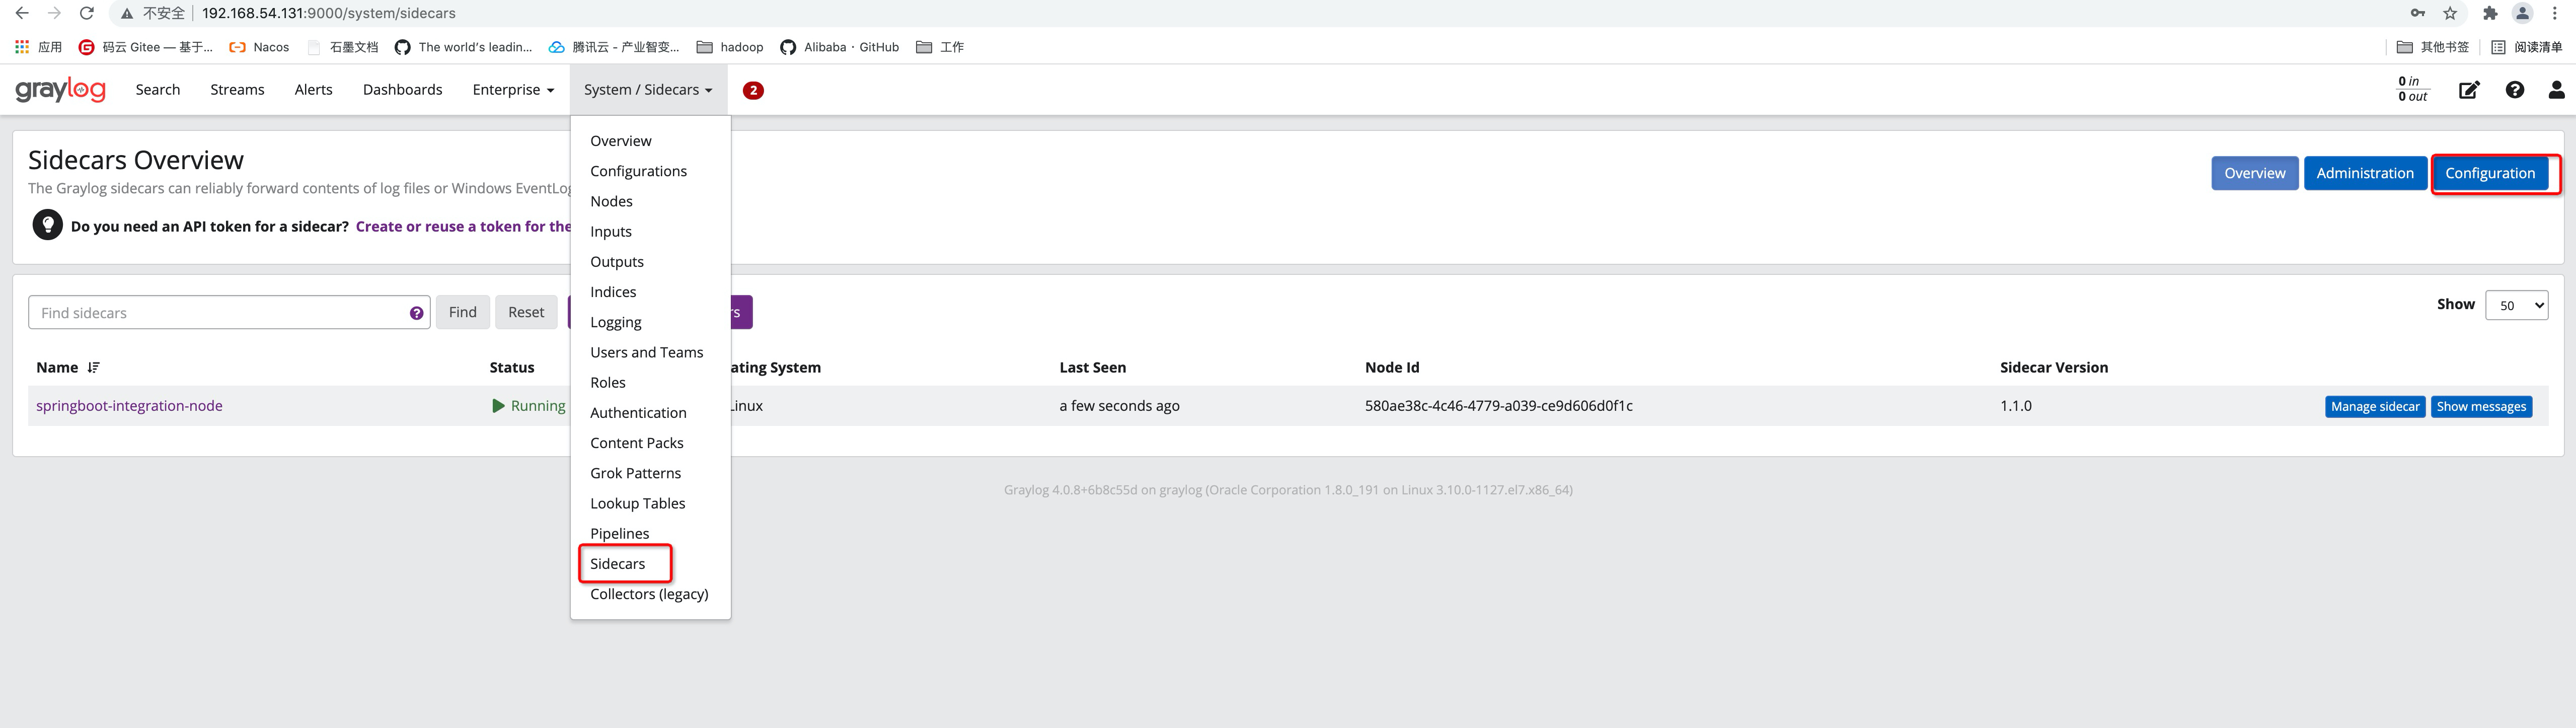Open the System / Sidecars dropdown

648,89
